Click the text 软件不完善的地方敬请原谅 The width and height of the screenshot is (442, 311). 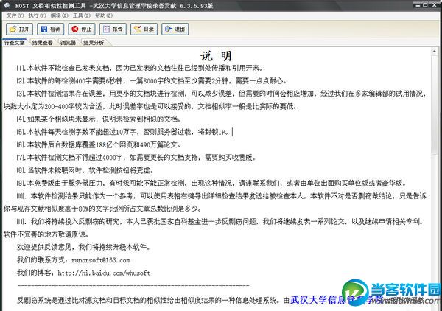46,234
